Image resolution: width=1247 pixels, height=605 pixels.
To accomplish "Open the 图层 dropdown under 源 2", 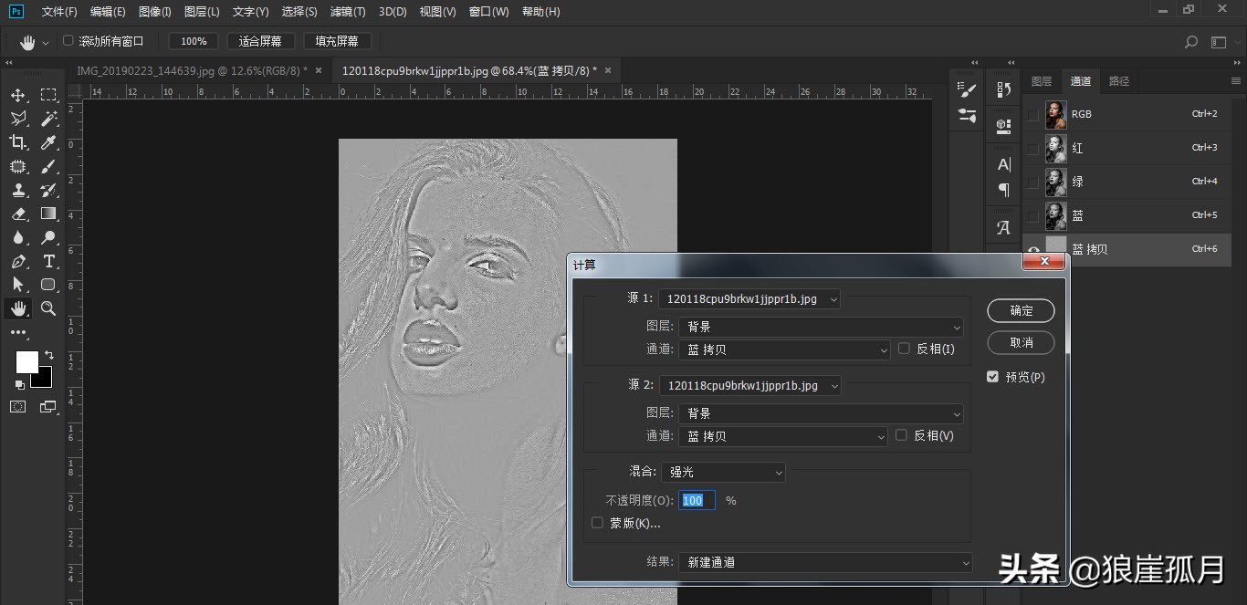I will (821, 413).
